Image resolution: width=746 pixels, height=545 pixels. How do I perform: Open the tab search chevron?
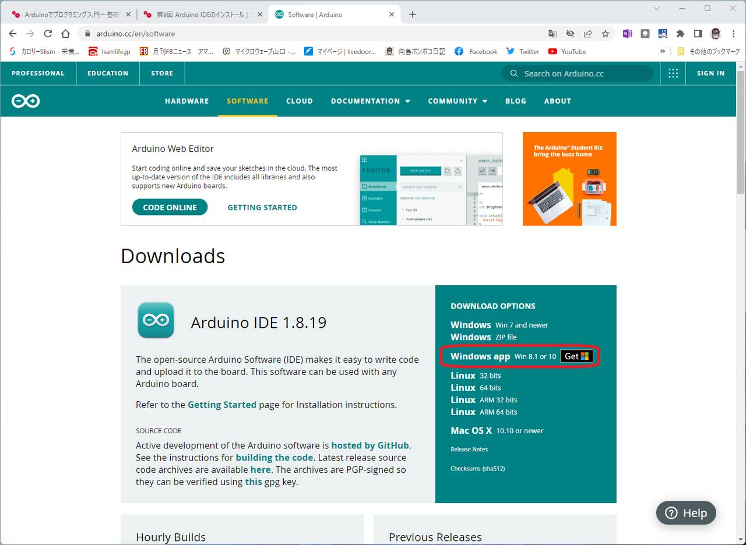coord(657,8)
